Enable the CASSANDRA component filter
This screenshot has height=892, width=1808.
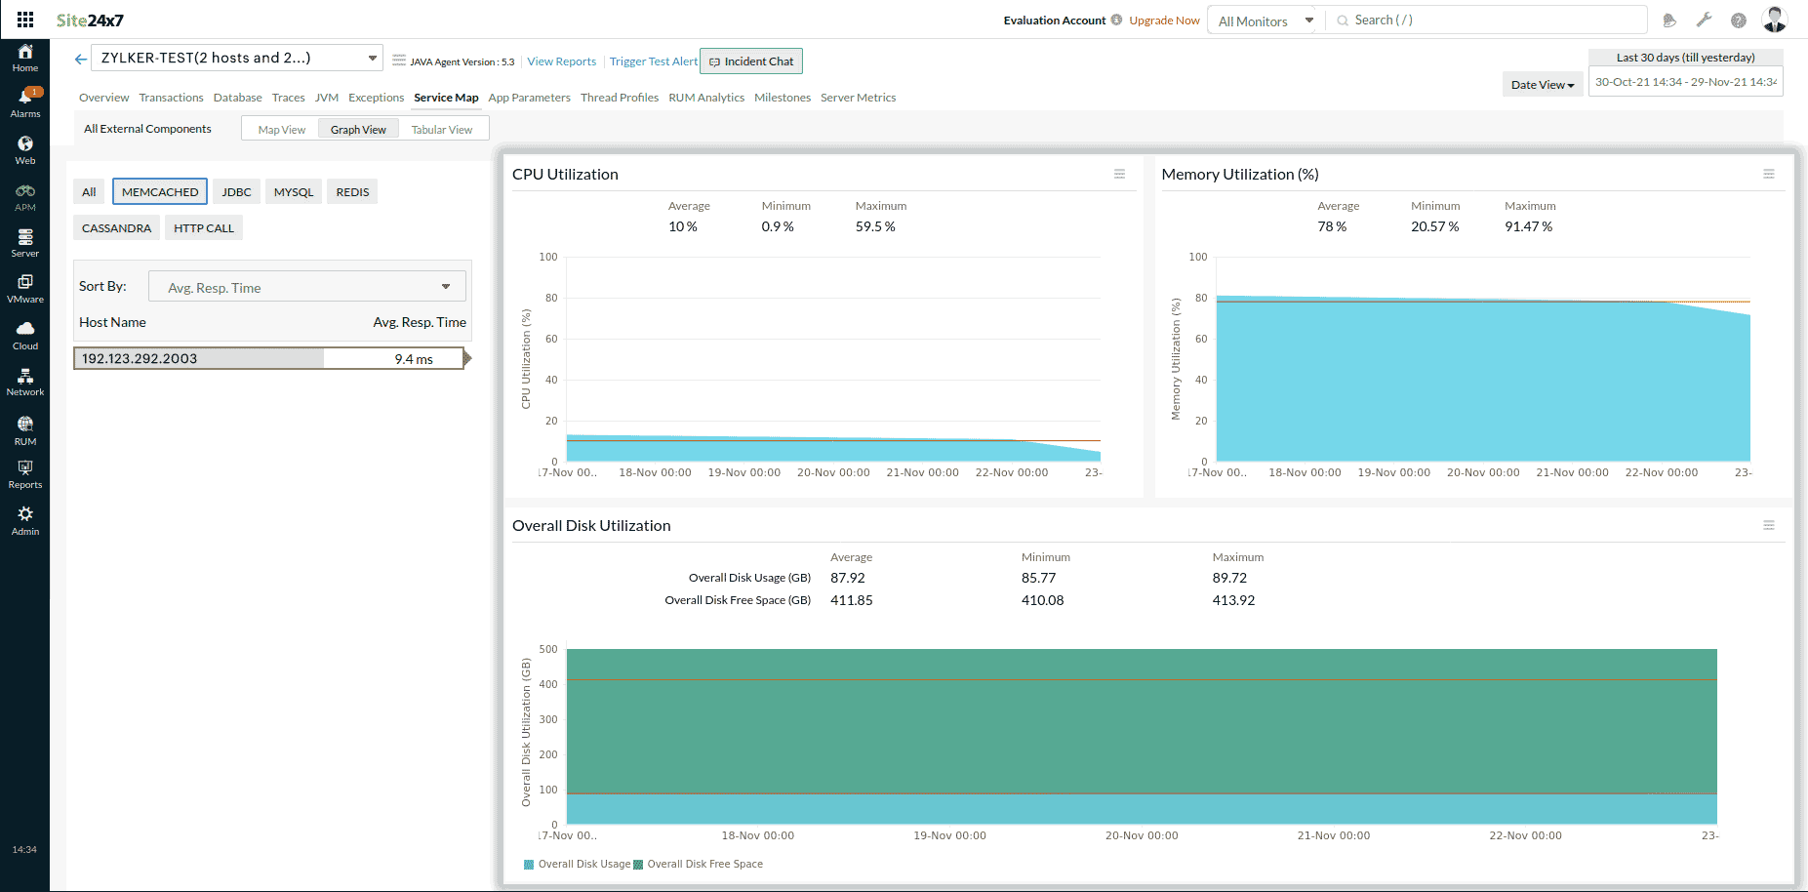(x=115, y=227)
